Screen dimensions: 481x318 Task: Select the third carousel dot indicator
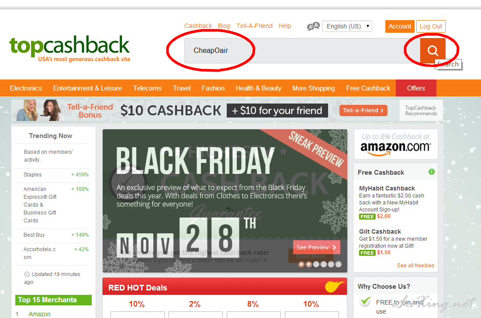(x=316, y=264)
